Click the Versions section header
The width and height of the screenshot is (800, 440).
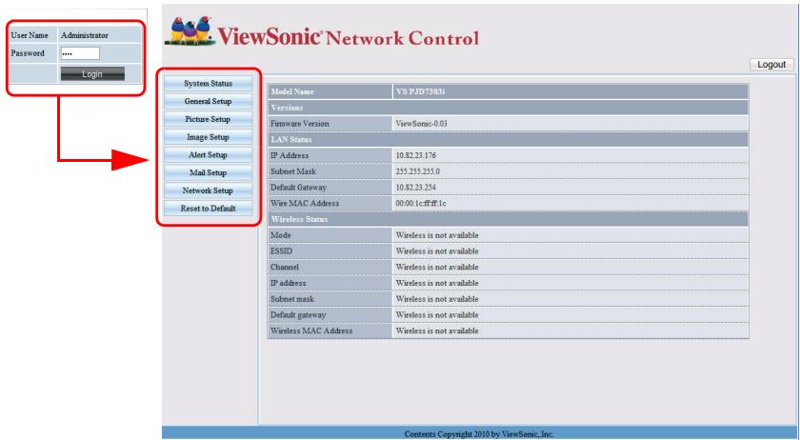287,108
